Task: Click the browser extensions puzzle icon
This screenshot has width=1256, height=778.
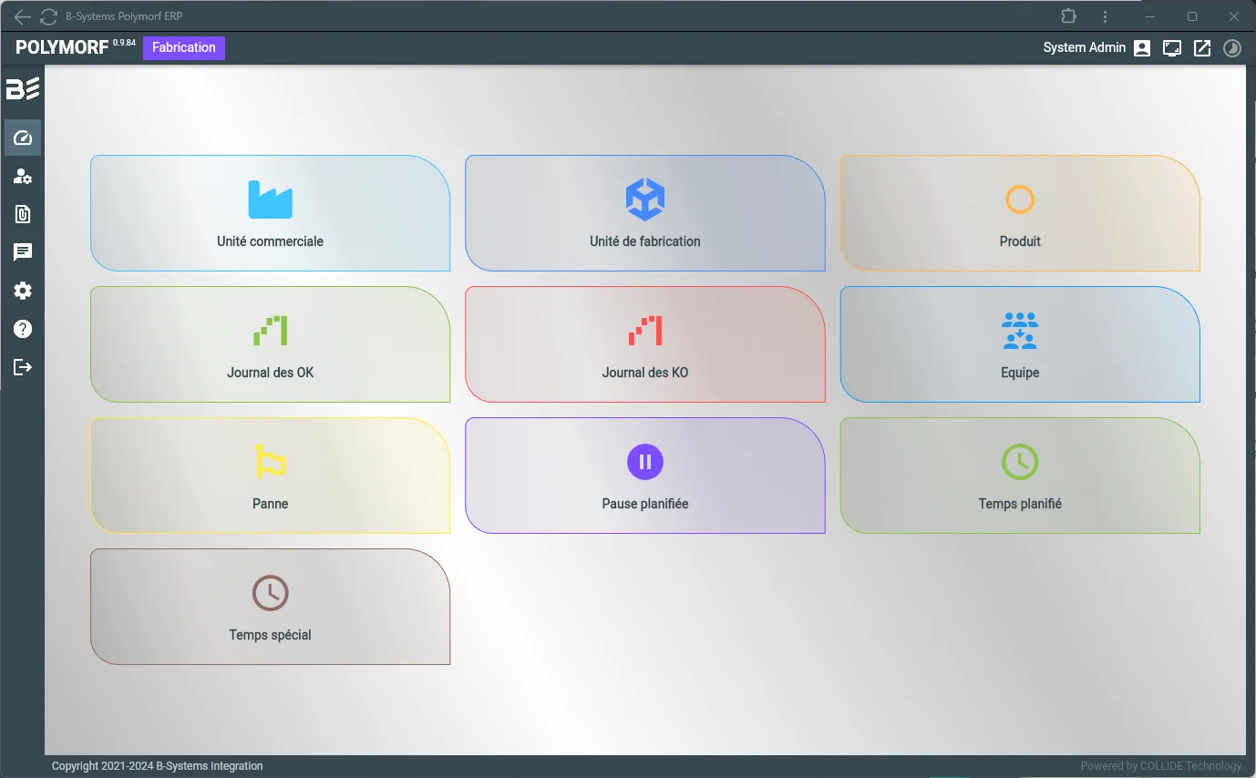Action: 1068,16
